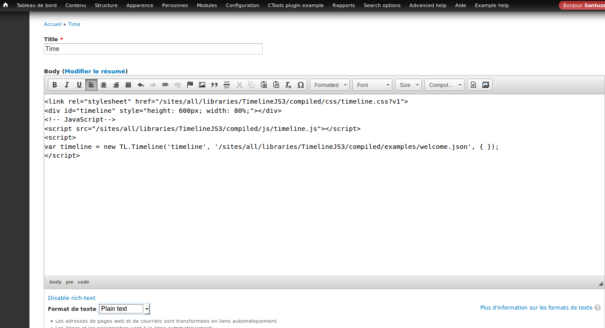Open the Aide menu item
Image resolution: width=605 pixels, height=328 pixels.
coord(460,5)
